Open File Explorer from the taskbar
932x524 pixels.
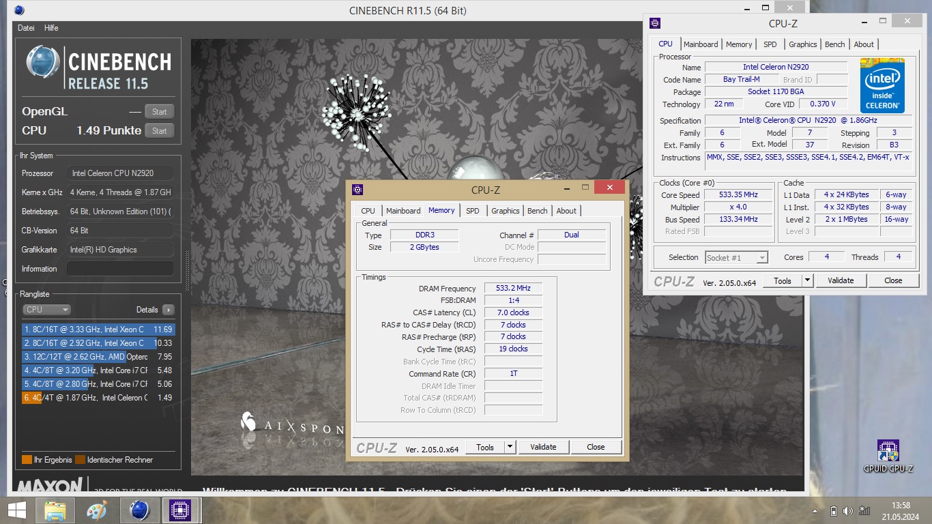pyautogui.click(x=55, y=510)
